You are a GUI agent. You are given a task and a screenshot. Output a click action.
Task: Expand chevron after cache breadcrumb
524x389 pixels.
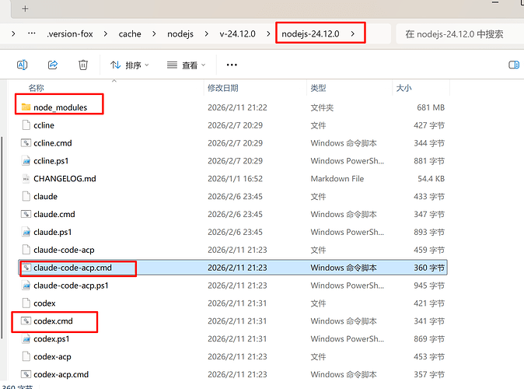click(x=154, y=33)
